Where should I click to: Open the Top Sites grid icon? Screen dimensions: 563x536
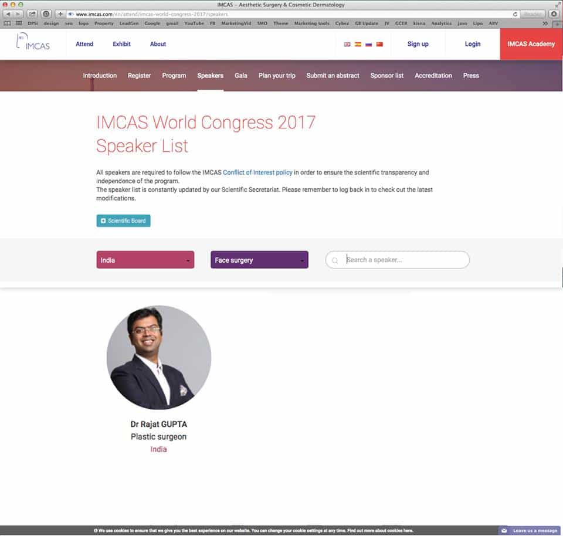point(19,23)
